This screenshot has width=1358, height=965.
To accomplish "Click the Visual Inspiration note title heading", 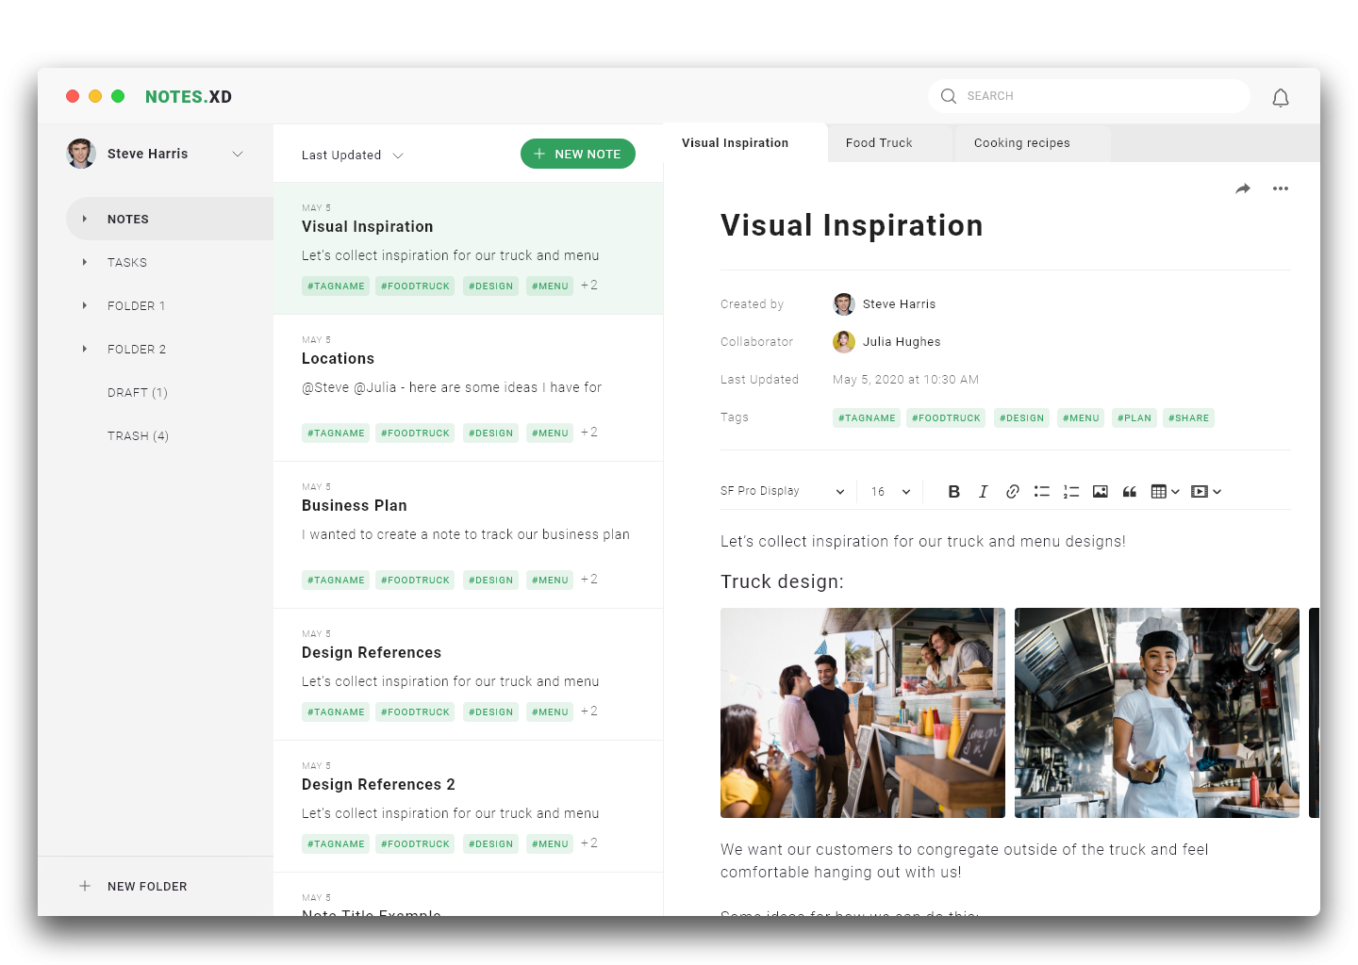I will (852, 225).
